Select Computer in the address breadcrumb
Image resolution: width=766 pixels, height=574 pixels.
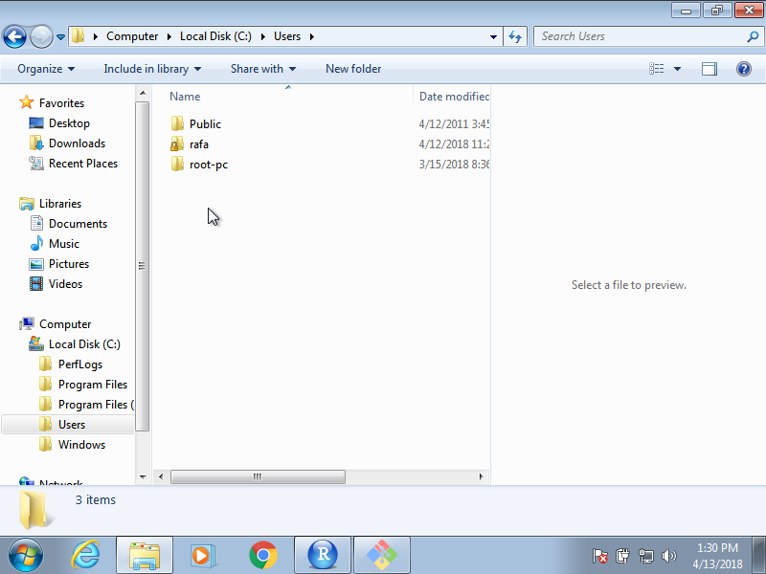132,36
